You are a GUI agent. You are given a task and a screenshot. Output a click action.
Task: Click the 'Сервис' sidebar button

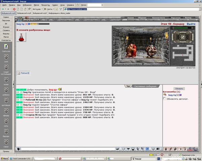[x=6, y=17]
